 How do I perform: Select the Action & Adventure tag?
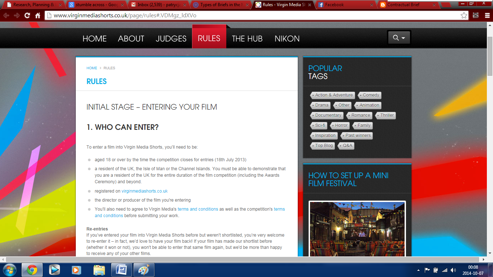click(333, 95)
